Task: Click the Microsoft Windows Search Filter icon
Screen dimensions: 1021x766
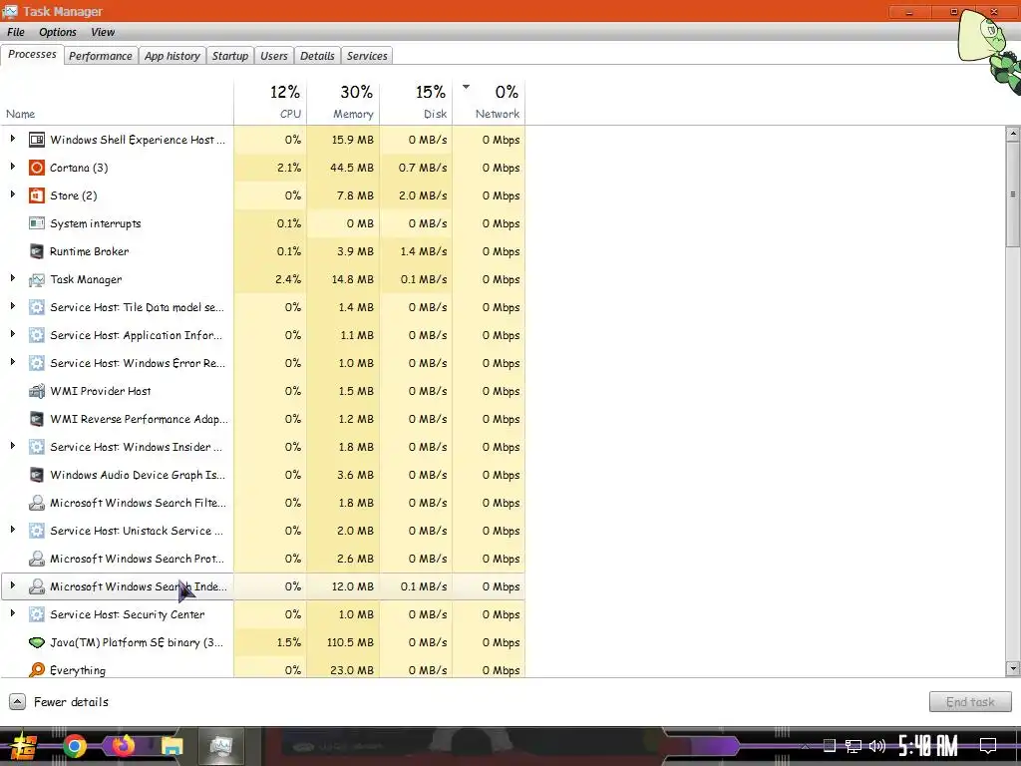Action: click(37, 503)
